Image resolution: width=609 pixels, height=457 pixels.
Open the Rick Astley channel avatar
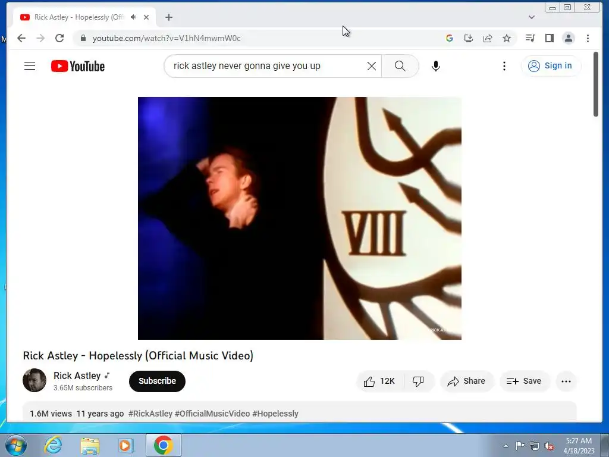(34, 380)
